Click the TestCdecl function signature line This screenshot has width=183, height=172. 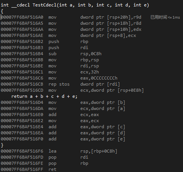coord(75,5)
